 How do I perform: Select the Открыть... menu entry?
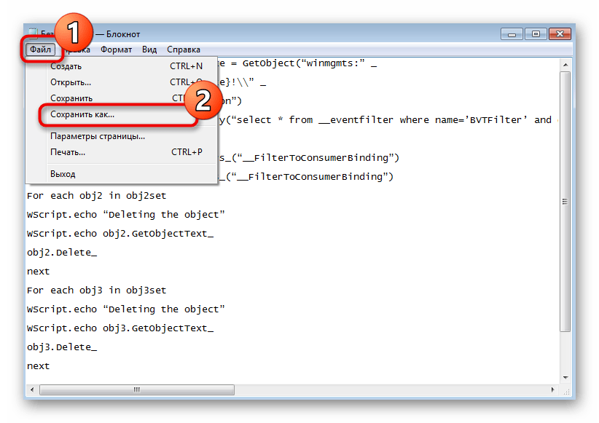point(71,82)
